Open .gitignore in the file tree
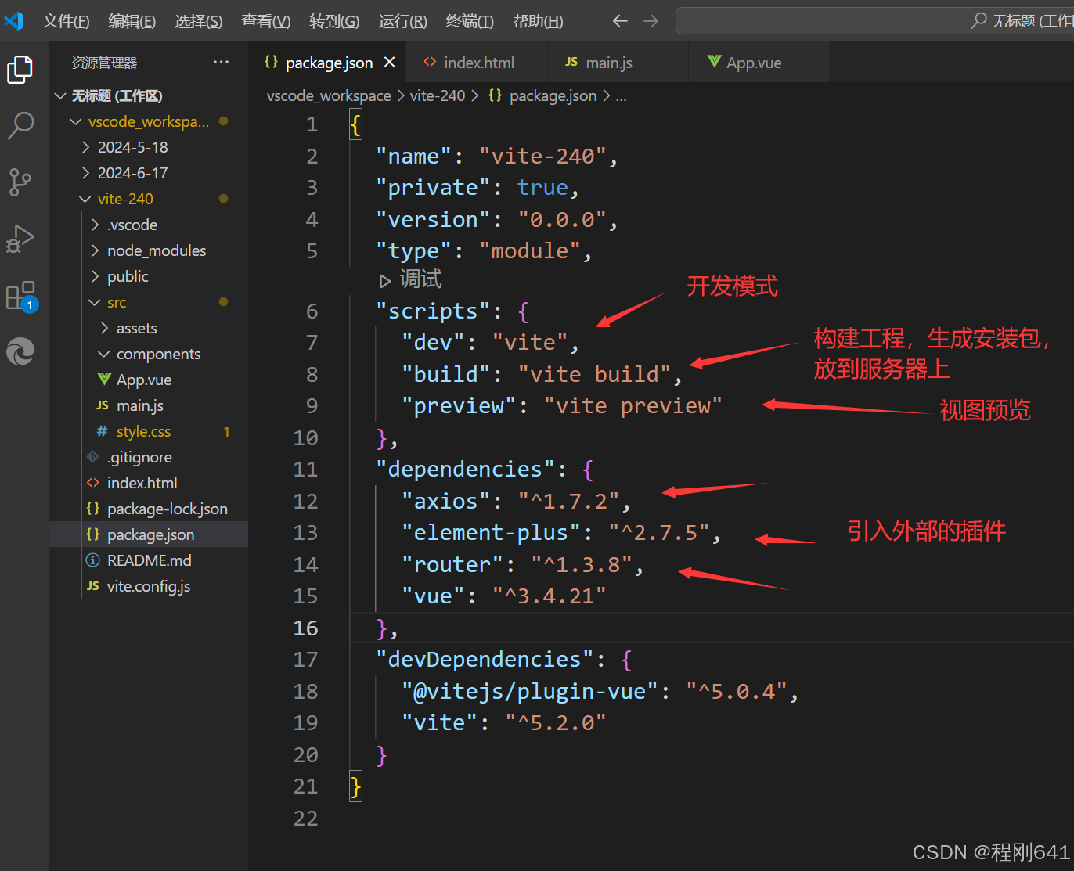This screenshot has height=871, width=1074. coord(149,457)
